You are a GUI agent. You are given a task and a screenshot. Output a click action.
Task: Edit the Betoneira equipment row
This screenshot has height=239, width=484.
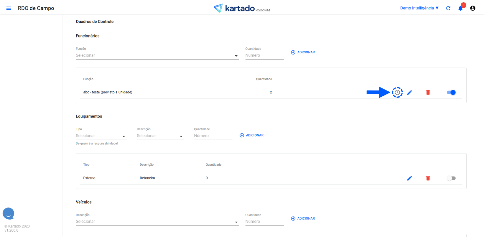(x=409, y=178)
